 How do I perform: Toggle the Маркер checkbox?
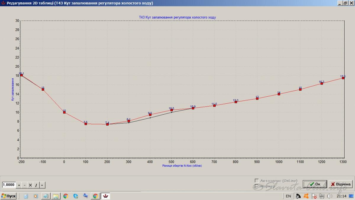256,186
